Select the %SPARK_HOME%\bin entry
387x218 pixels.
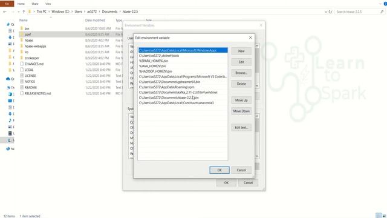tap(183, 61)
